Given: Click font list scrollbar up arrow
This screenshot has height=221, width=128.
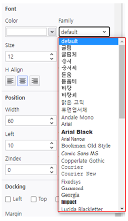Looking at the screenshot, I should (122, 41).
